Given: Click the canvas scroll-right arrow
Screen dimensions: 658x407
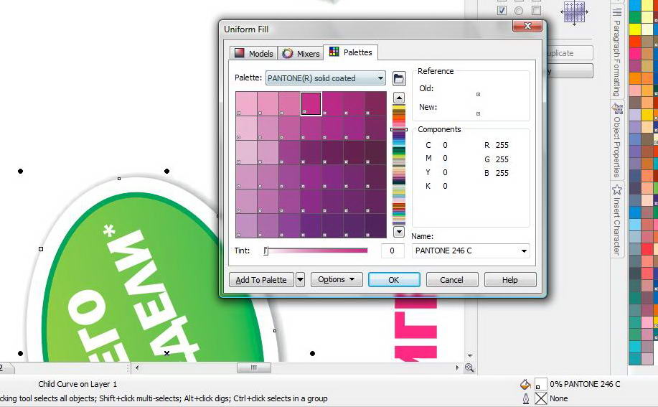Looking at the screenshot, I should click(x=457, y=368).
